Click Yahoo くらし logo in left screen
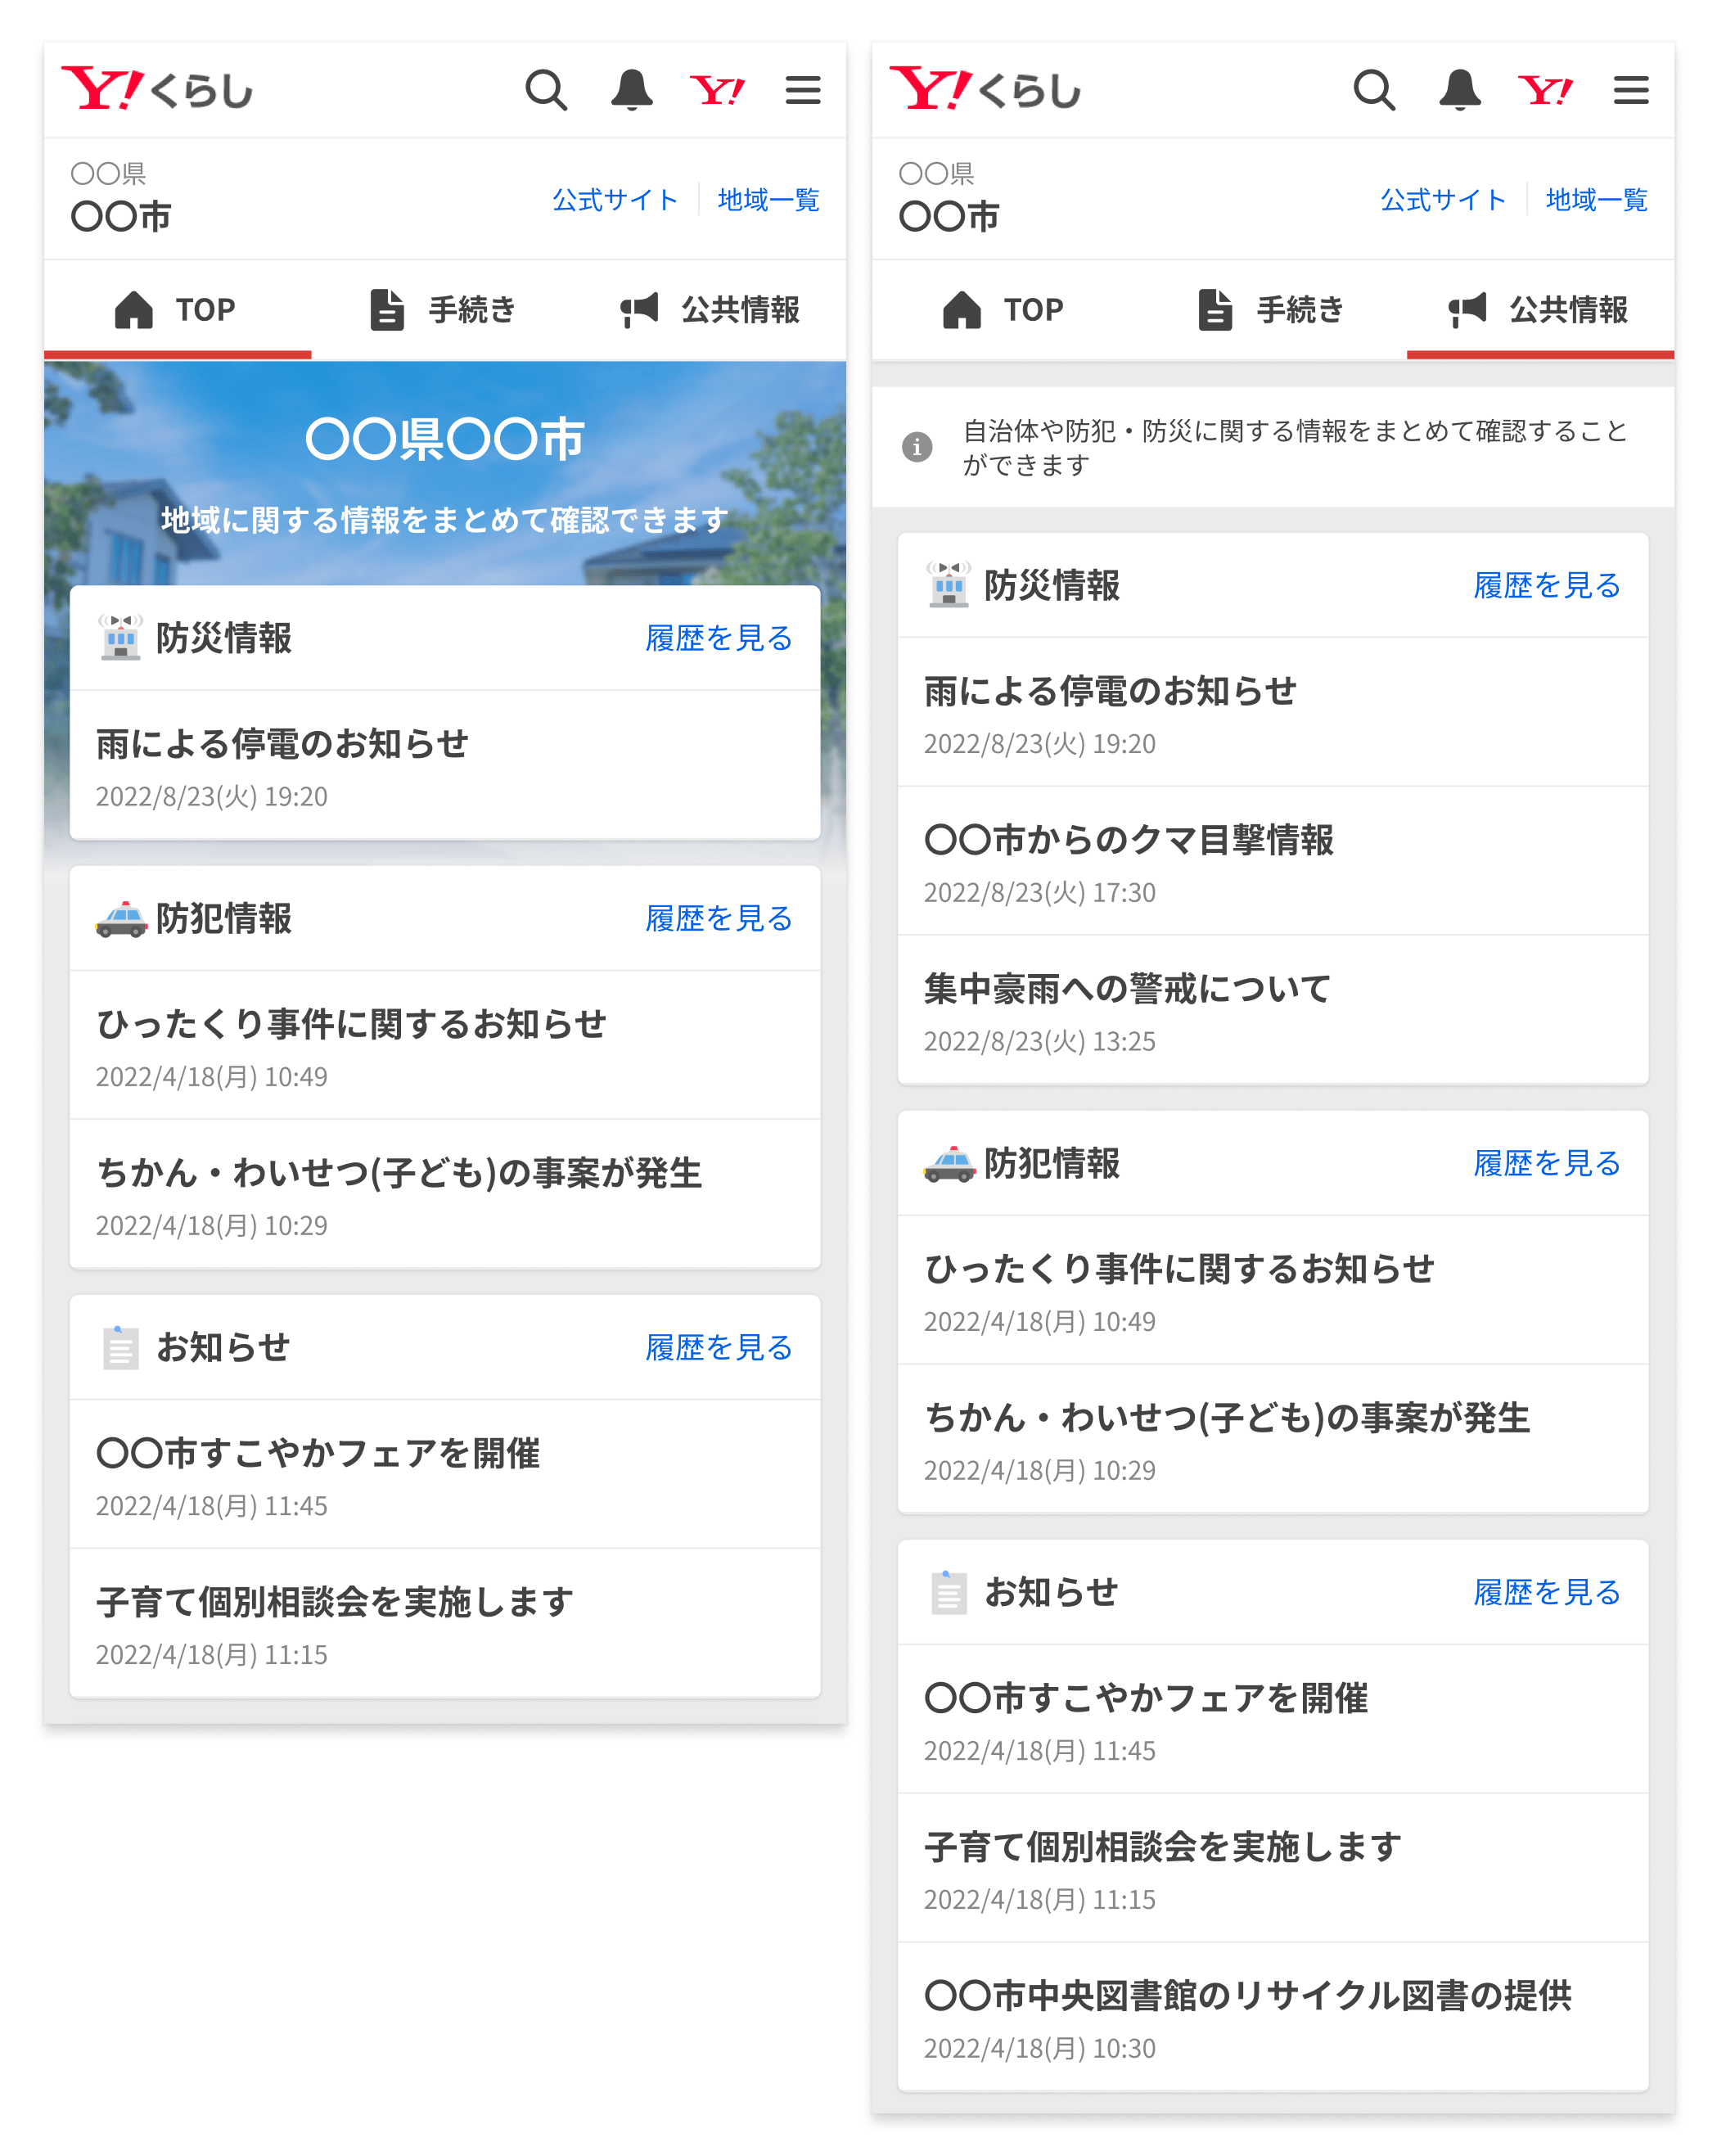This screenshot has width=1717, height=2156. coord(157,89)
